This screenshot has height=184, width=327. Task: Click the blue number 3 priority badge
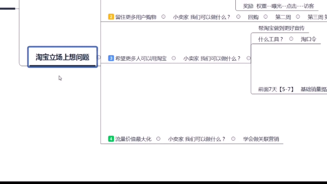(x=111, y=58)
